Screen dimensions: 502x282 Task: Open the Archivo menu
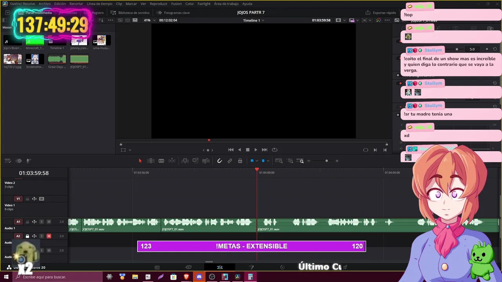coord(44,4)
